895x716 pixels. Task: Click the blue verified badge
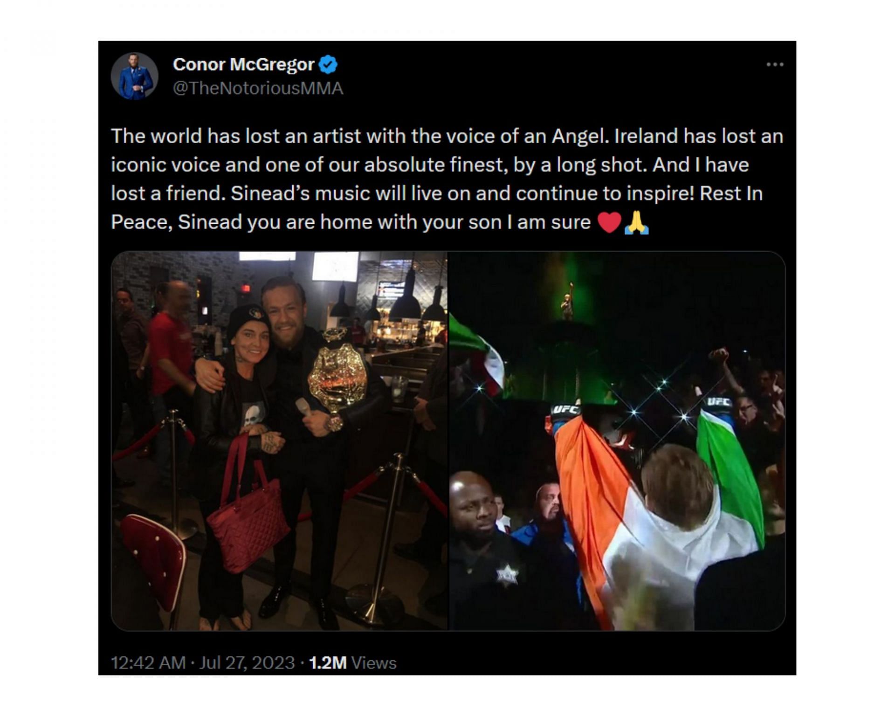pos(328,64)
